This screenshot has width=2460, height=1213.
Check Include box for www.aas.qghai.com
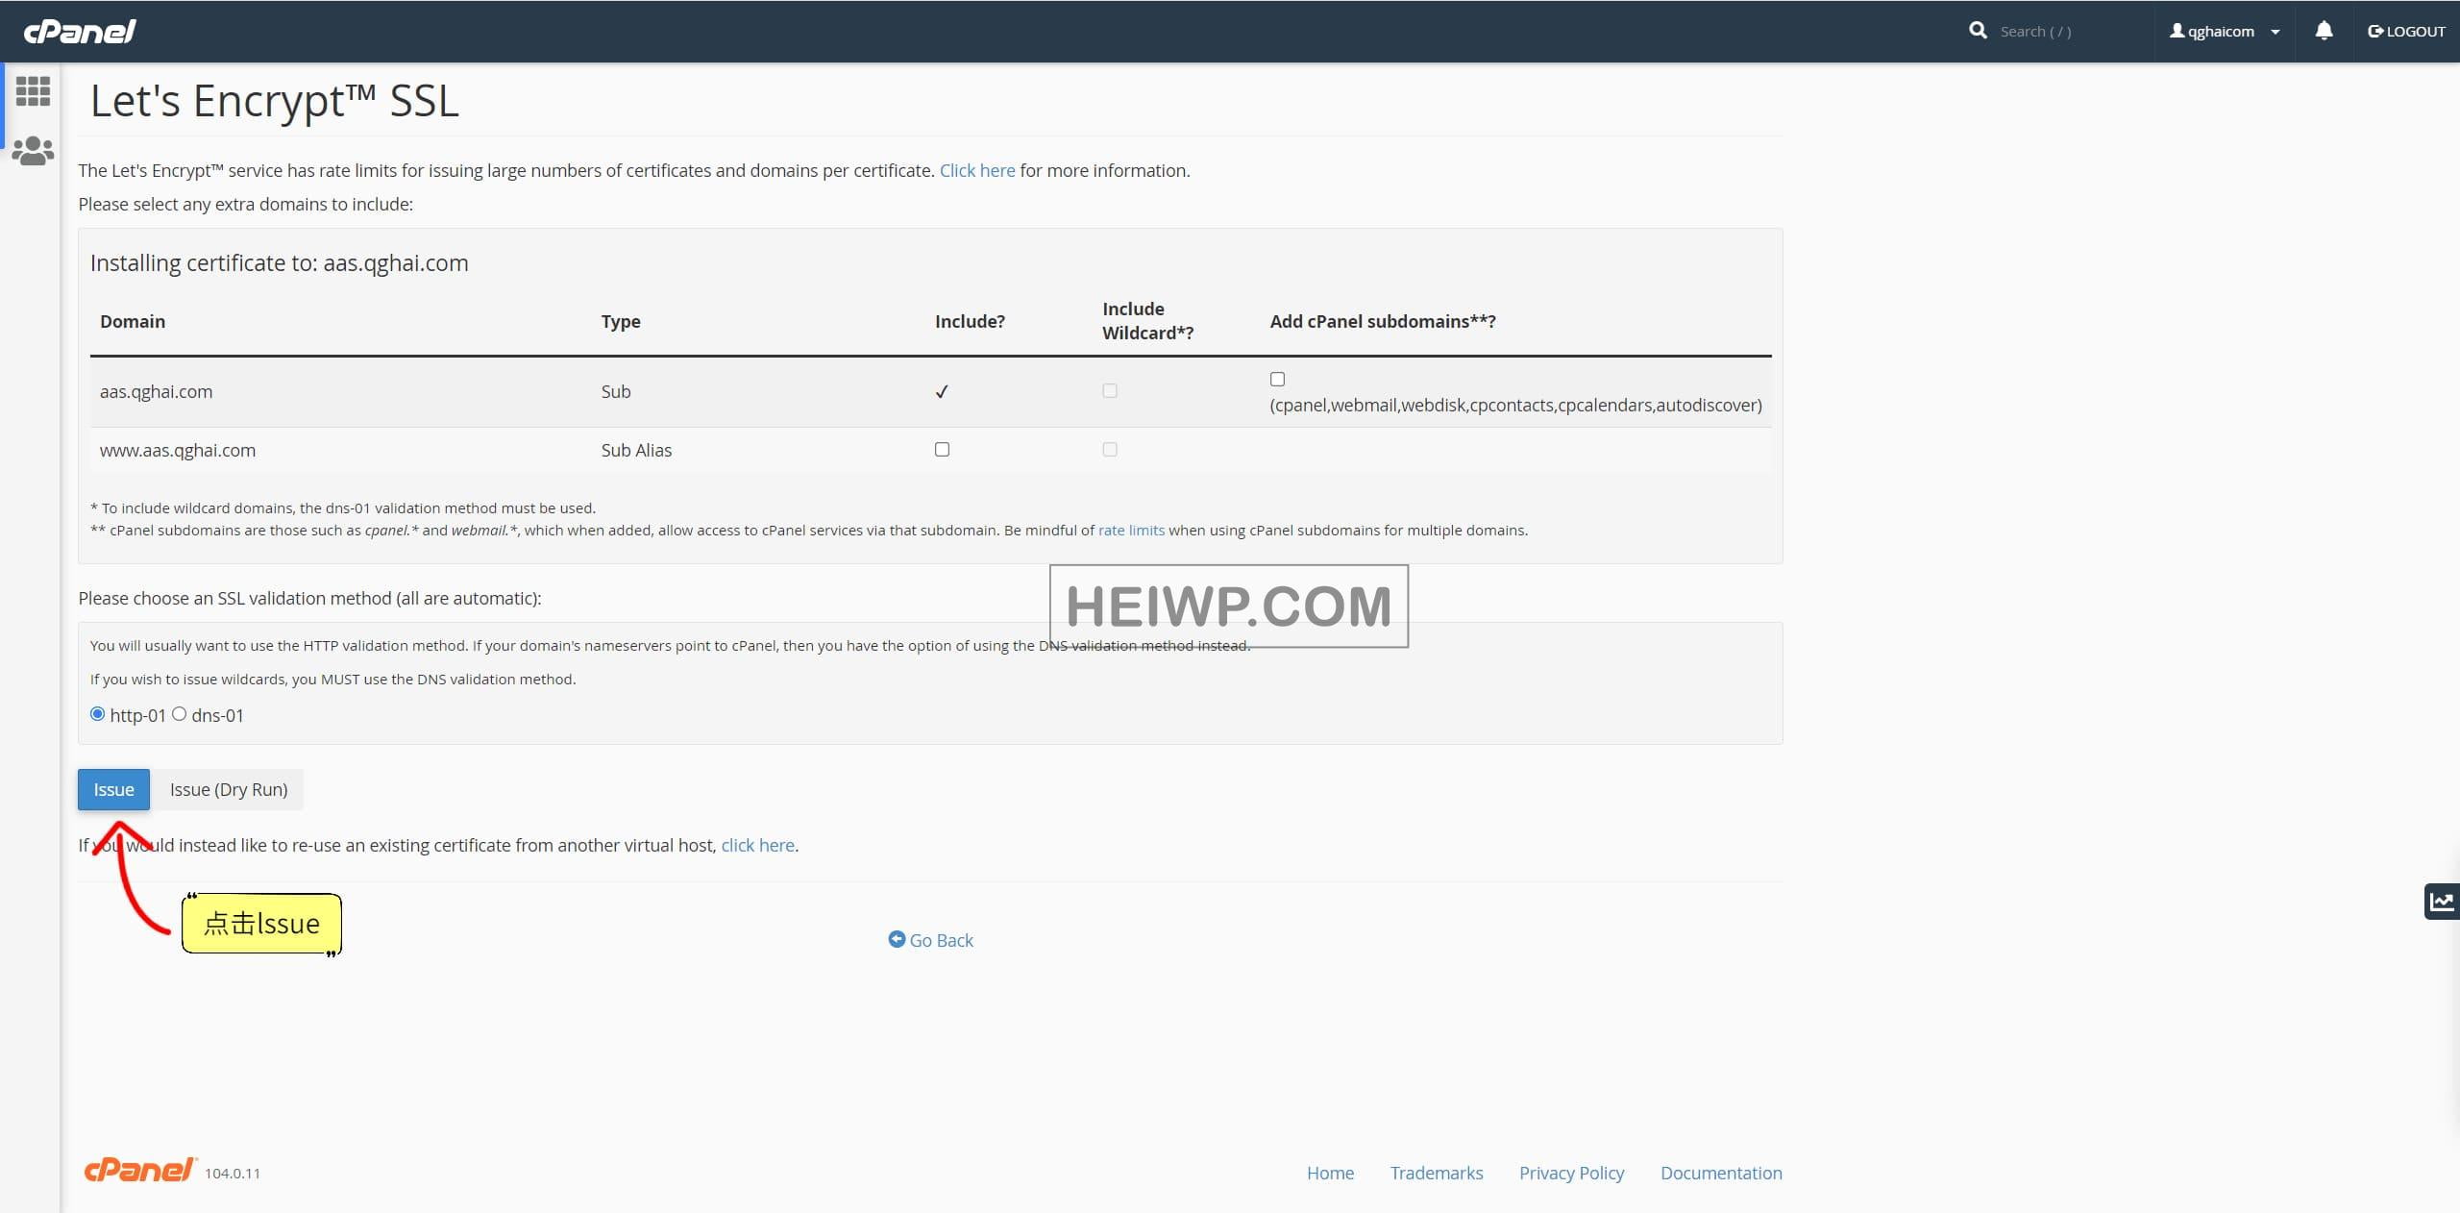(x=942, y=450)
